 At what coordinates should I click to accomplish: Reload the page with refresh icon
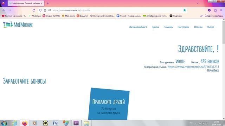(34, 10)
